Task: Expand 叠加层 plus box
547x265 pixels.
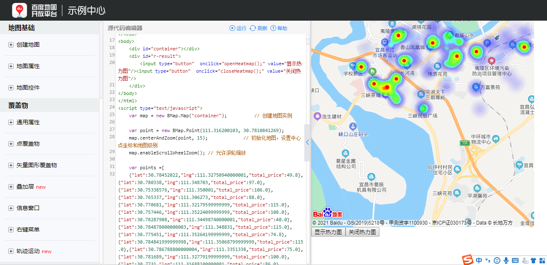Action: (x=11, y=187)
